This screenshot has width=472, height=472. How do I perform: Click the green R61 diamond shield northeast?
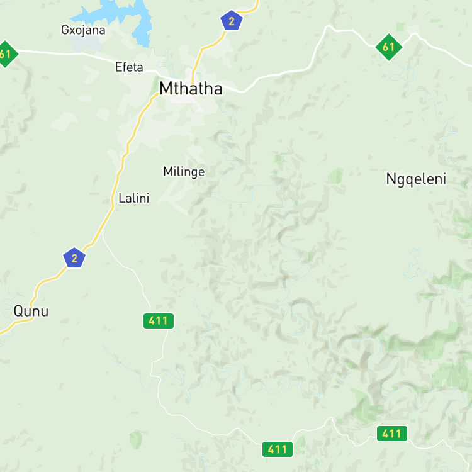coord(389,47)
